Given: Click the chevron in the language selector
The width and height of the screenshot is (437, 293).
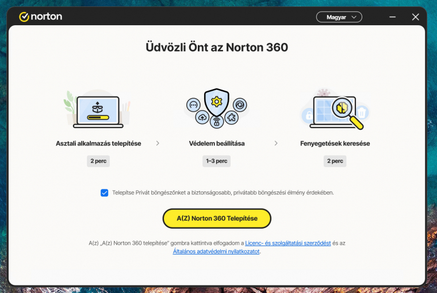Looking at the screenshot, I should (354, 17).
